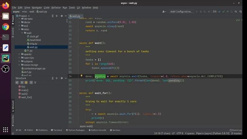The width and height of the screenshot is (247, 139).
Task: Click the rollback undo arrow icon
Action: tap(236, 12)
